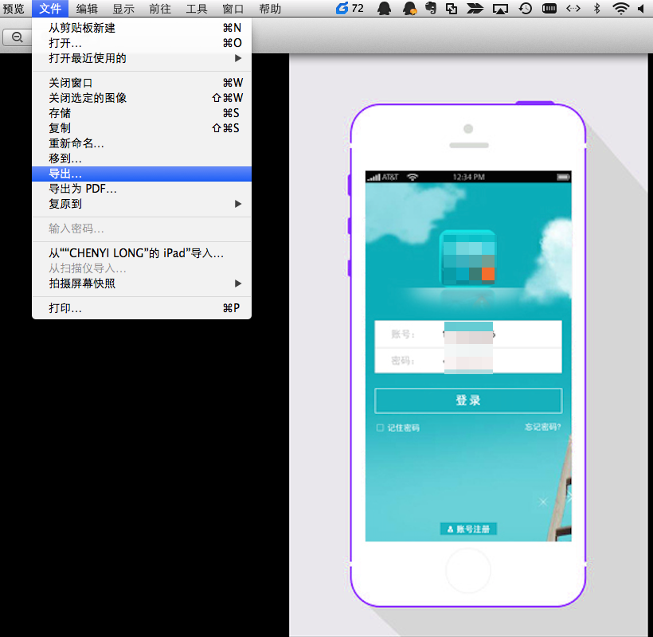Click the first QQ penguin menu bar icon
This screenshot has height=637, width=653.
tap(384, 8)
